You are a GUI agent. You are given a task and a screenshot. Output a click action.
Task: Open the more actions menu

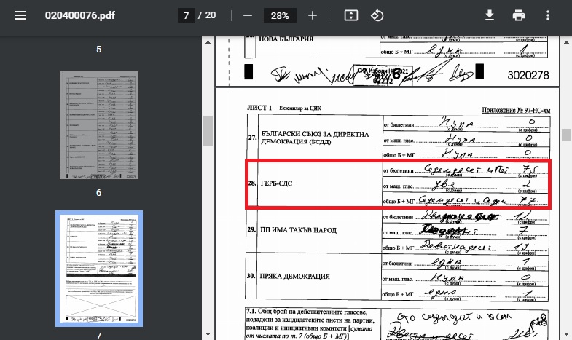[547, 15]
